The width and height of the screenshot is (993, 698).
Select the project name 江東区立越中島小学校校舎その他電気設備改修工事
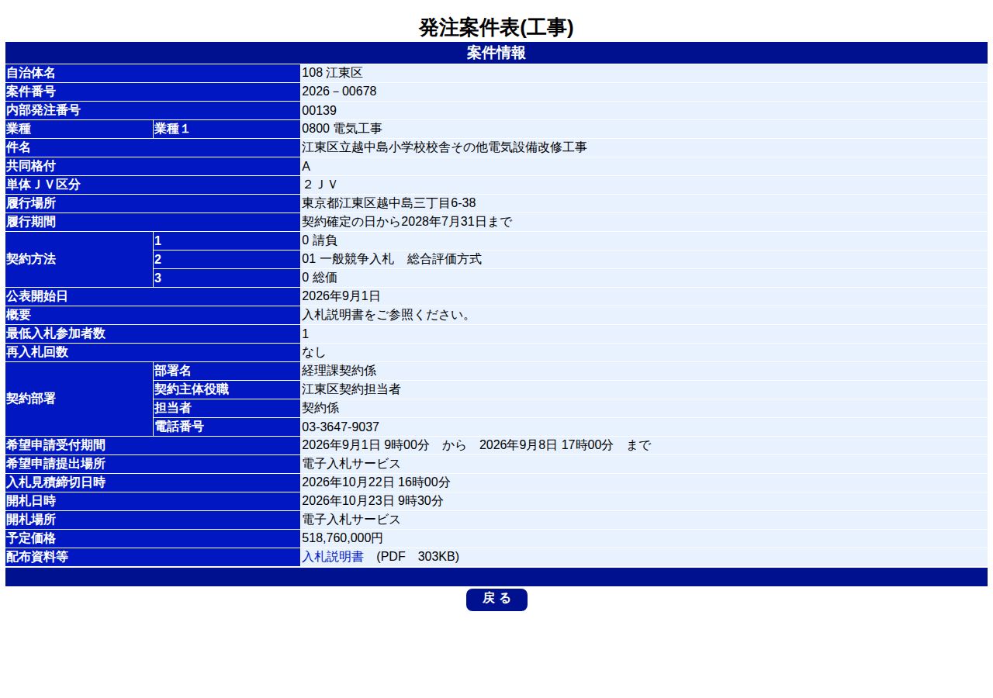click(x=445, y=147)
